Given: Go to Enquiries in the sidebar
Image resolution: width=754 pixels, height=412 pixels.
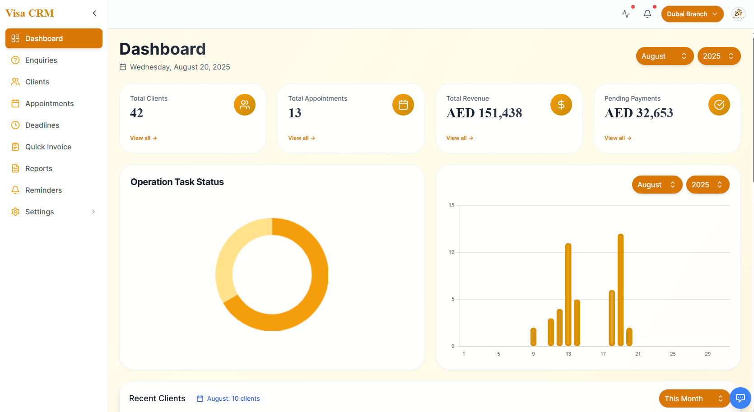Looking at the screenshot, I should click(41, 60).
